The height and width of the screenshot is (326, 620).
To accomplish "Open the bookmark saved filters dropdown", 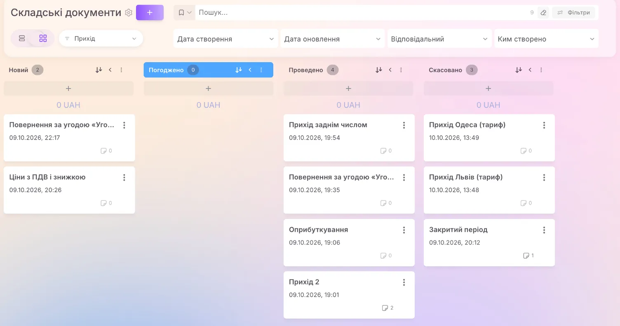I will click(x=185, y=13).
